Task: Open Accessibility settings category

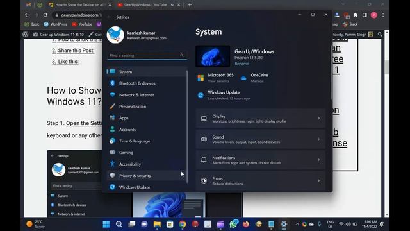Action: click(147, 164)
